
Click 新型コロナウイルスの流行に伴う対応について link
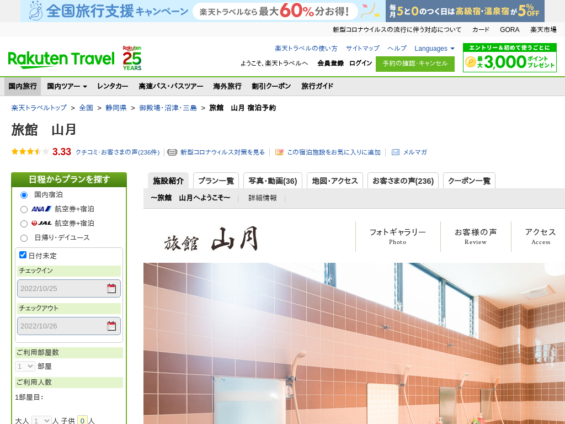(x=397, y=30)
